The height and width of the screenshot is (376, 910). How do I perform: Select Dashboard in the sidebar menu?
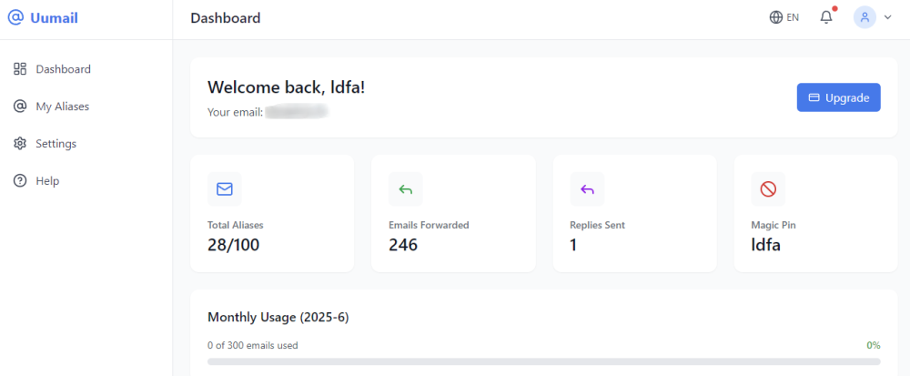(x=63, y=69)
